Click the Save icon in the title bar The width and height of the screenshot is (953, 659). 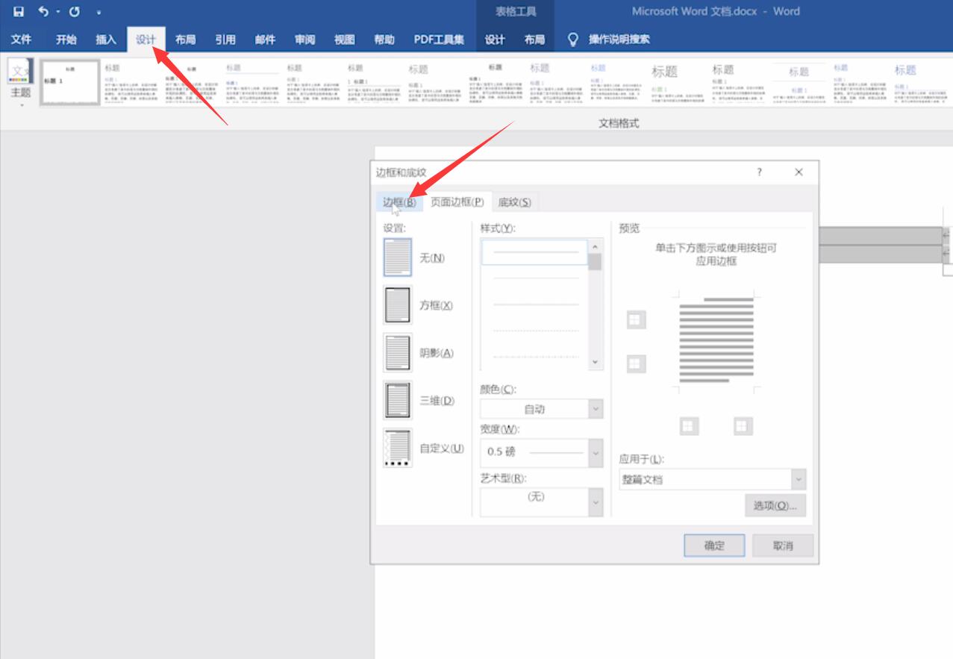coord(19,11)
